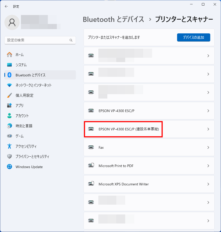Click the search magnifier icon
The image size is (221, 232).
[x=71, y=40]
